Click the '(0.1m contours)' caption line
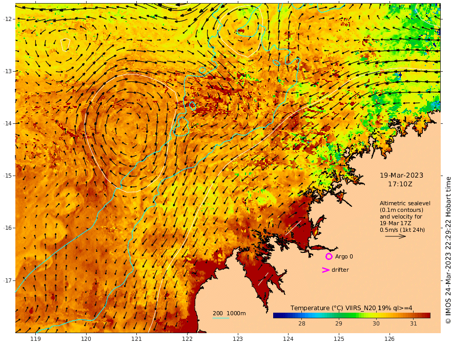Screen dimensions: 451x348 pos(401,210)
